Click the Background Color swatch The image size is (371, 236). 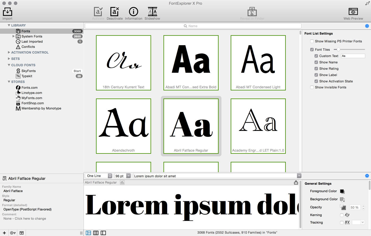tap(342, 199)
